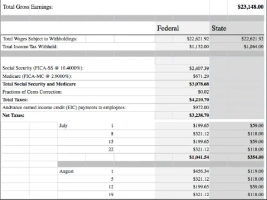Click July state subtotal $354.00
The image size is (267, 200).
[255, 157]
